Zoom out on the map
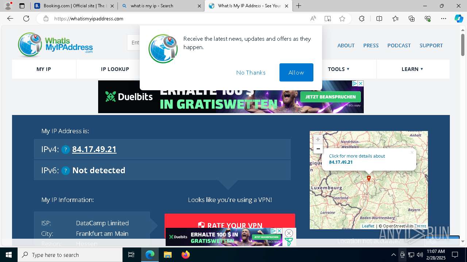The image size is (467, 262). pyautogui.click(x=318, y=148)
